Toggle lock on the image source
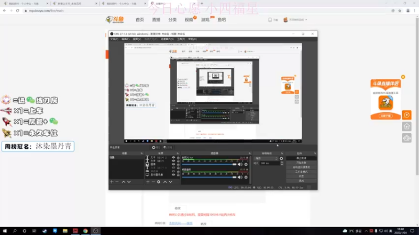 tap(178, 164)
